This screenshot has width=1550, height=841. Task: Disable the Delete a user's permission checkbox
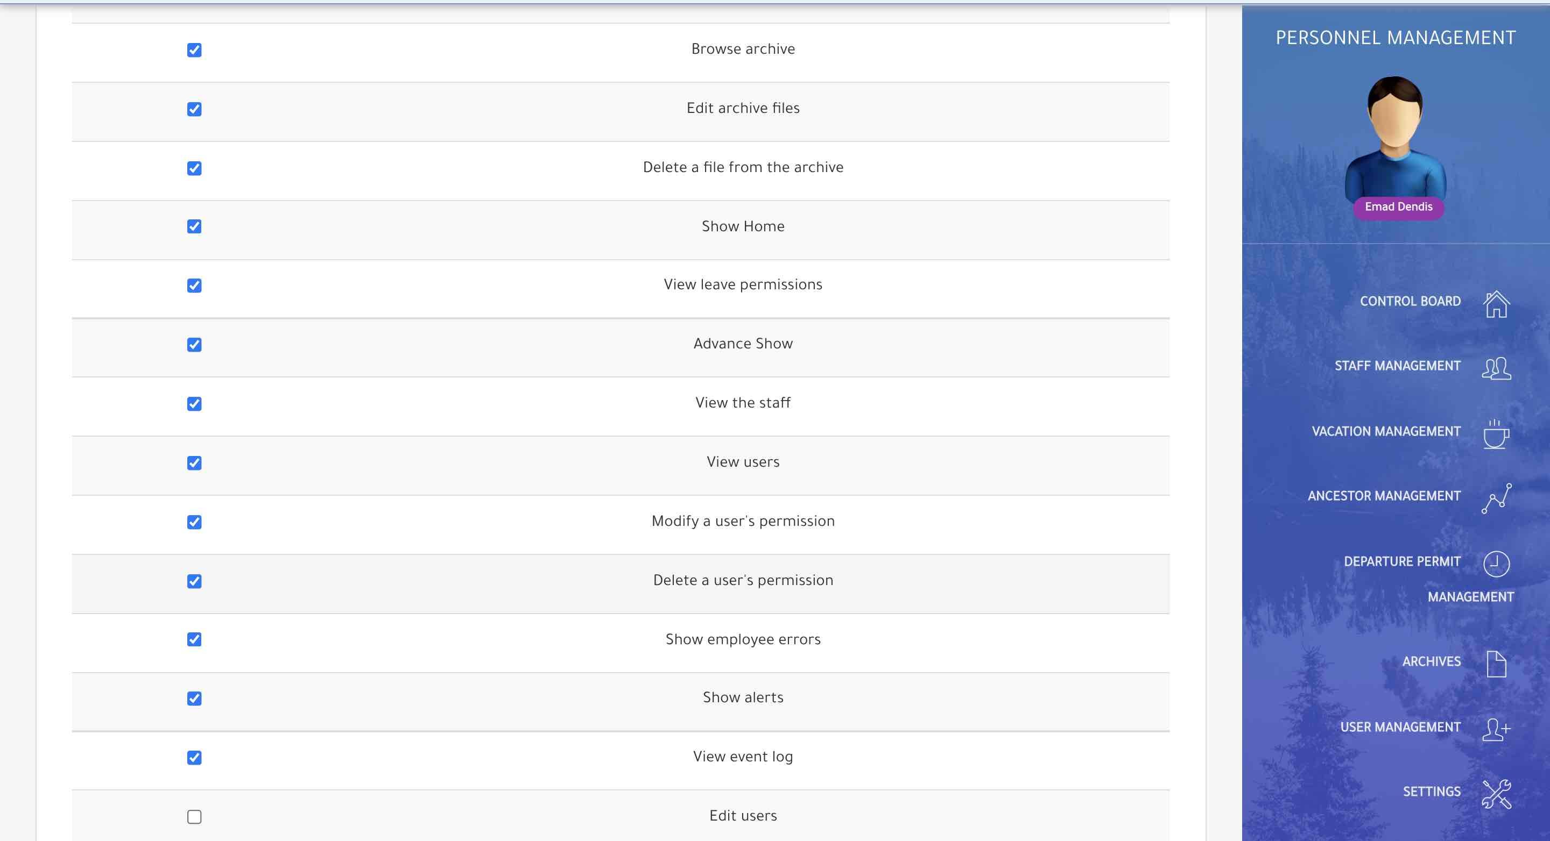pos(194,581)
